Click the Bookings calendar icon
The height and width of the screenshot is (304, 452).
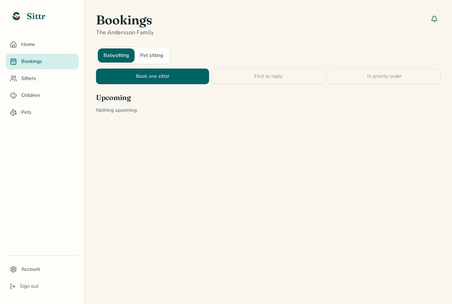click(13, 62)
